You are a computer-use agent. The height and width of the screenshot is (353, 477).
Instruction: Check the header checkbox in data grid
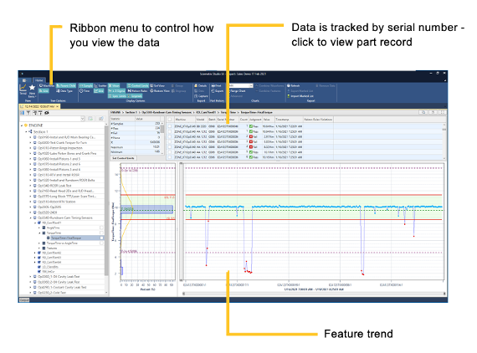pyautogui.click(x=170, y=120)
